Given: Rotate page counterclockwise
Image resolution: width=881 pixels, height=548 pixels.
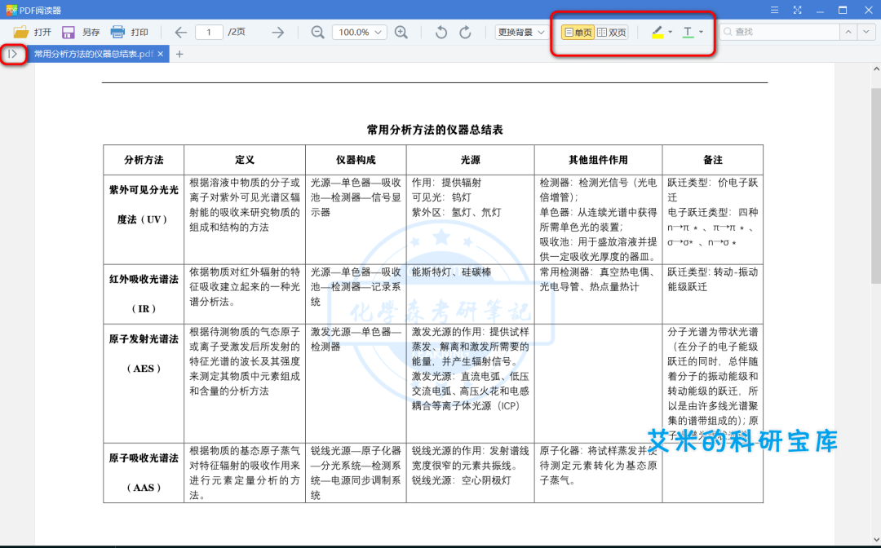Looking at the screenshot, I should (x=441, y=32).
